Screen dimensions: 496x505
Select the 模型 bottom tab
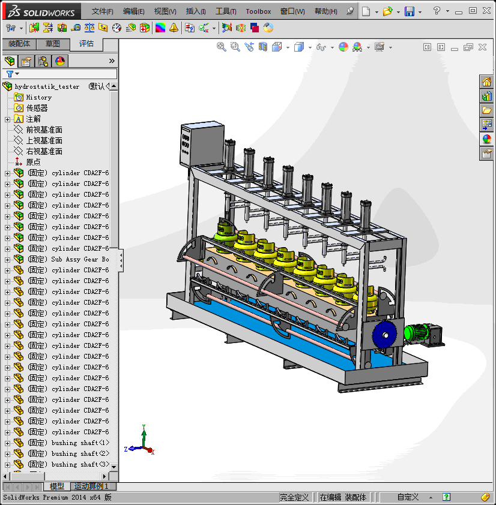click(x=57, y=486)
